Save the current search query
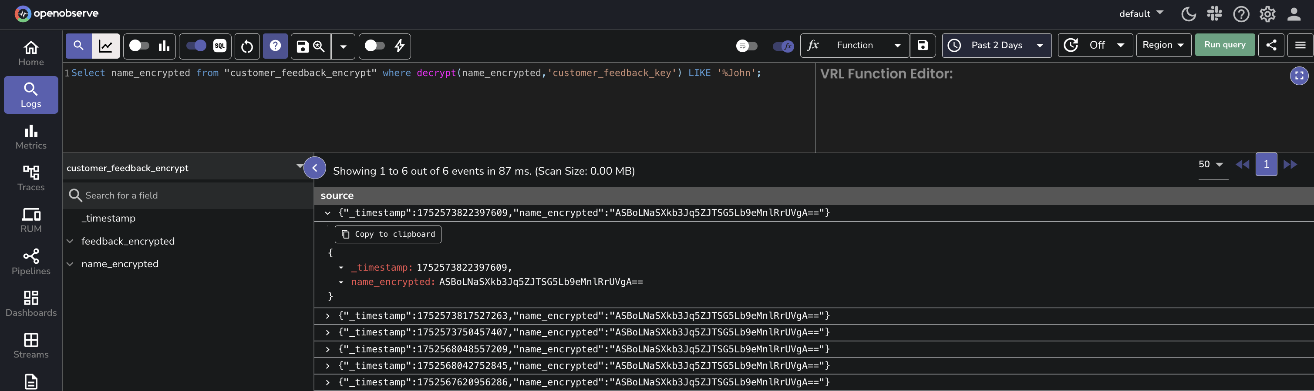The image size is (1314, 391). (x=303, y=46)
